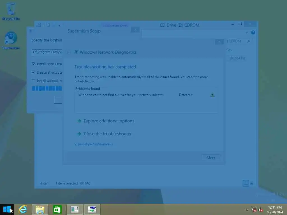This screenshot has width=287, height=215.
Task: Switch Explorer to large icons view
Action: click(252, 183)
